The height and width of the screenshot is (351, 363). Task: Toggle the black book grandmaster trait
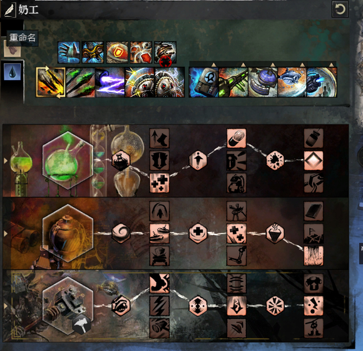click(314, 211)
